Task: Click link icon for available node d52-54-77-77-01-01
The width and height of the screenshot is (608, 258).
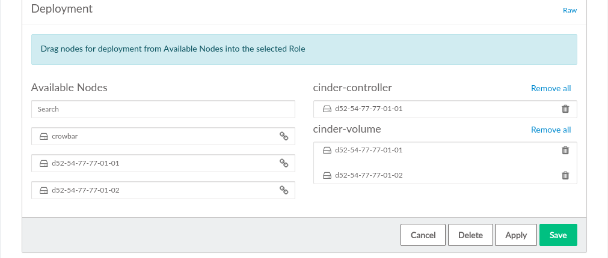Action: coord(284,163)
